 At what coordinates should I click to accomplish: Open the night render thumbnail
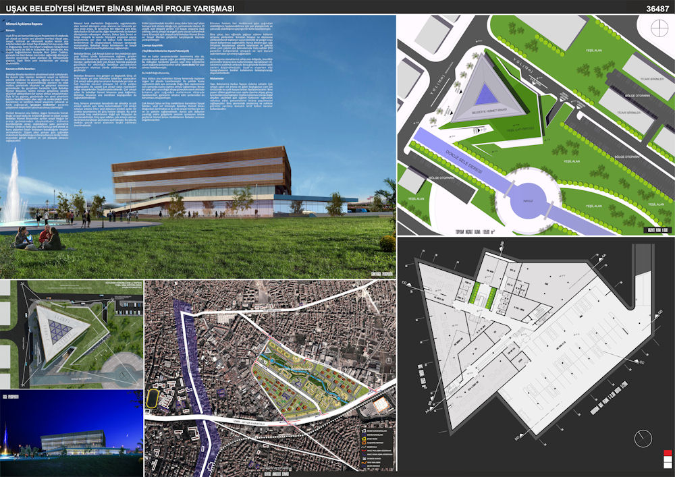click(72, 432)
